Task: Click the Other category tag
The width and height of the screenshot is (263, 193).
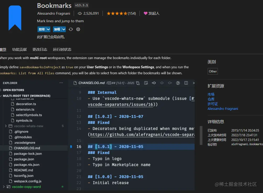Action: coord(213,71)
